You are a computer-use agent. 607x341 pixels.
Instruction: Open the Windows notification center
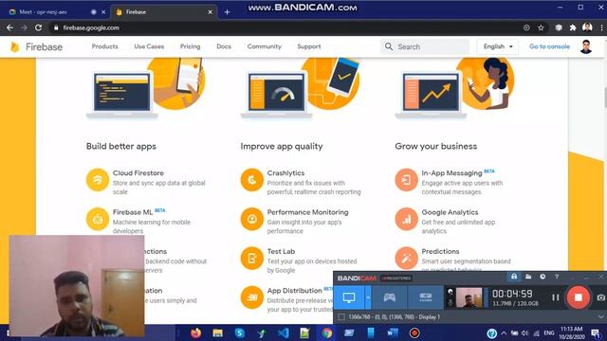click(596, 332)
